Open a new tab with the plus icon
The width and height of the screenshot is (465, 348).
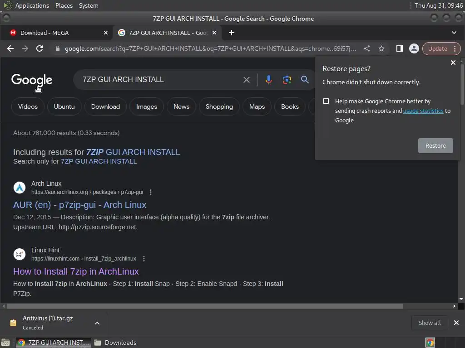(x=232, y=33)
